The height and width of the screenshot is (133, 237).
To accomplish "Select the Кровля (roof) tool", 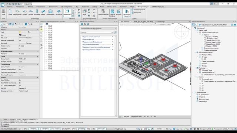I will click(25, 12).
